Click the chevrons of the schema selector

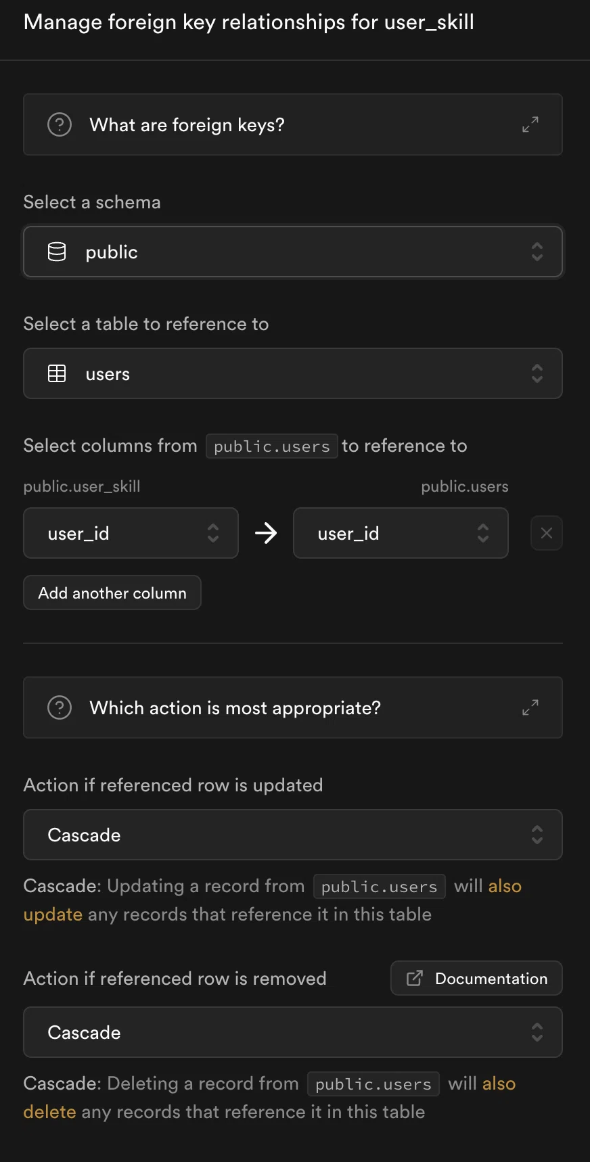point(537,252)
